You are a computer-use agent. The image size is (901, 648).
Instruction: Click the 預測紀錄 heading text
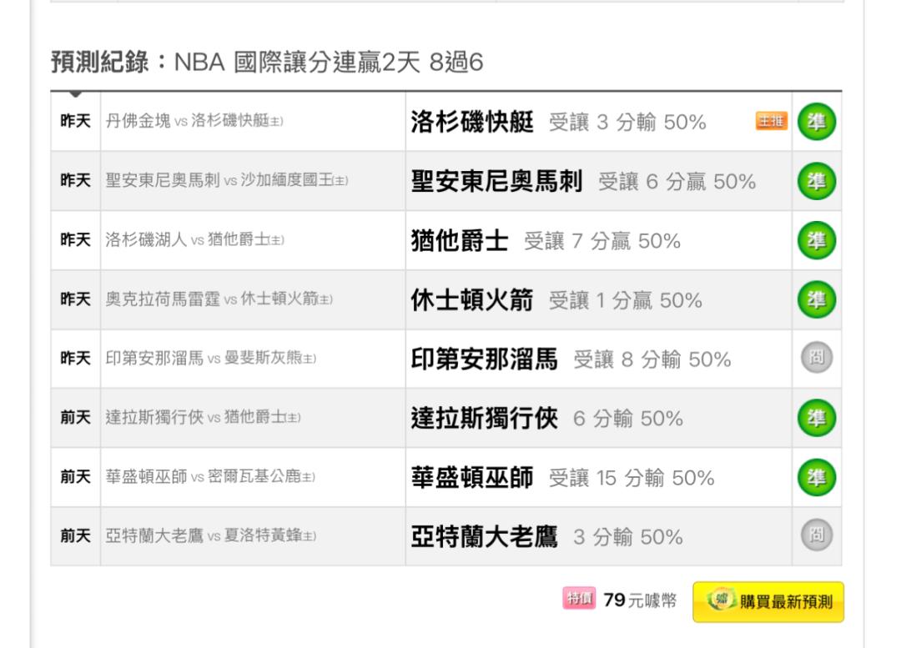tap(100, 62)
